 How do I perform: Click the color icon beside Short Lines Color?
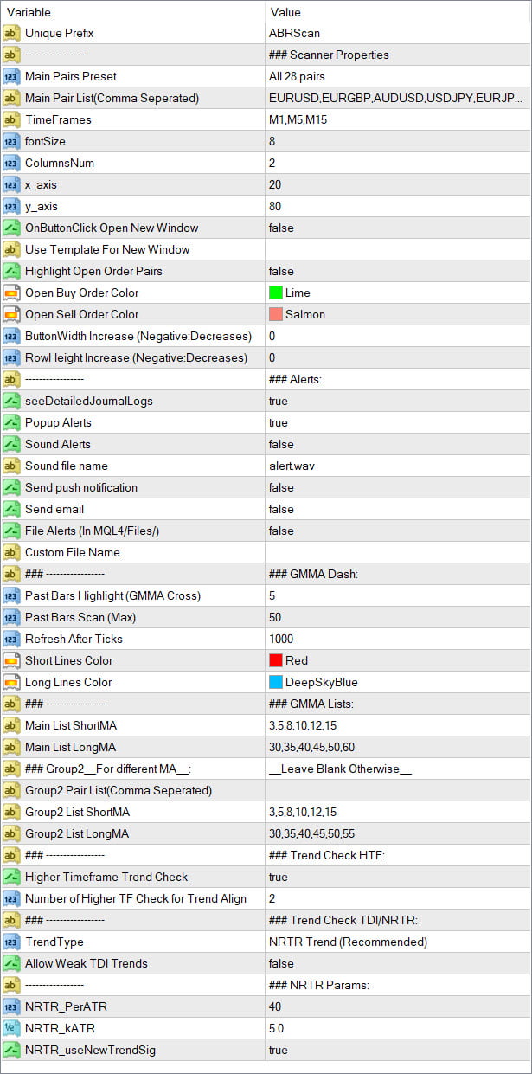11,660
